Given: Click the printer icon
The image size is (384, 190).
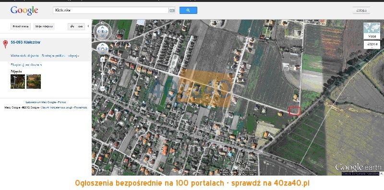Looking at the screenshot, I should [x=72, y=26].
